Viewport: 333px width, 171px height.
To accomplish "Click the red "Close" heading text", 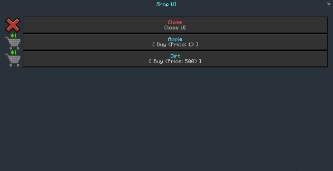I will pos(175,22).
